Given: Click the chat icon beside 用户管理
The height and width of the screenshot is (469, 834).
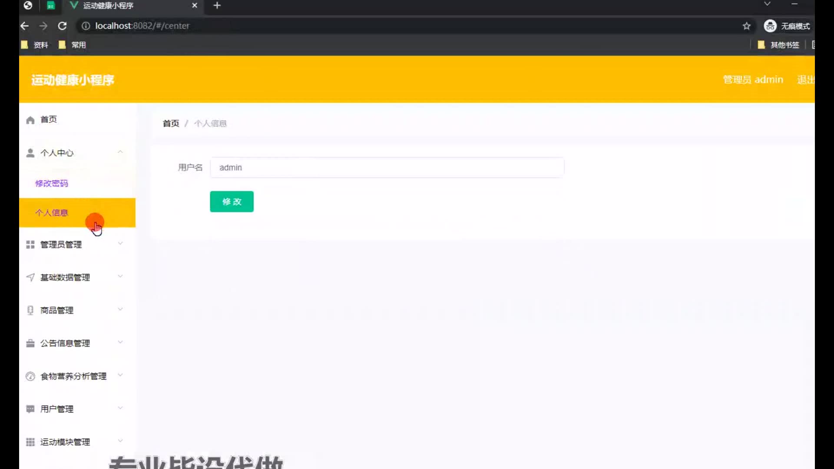Looking at the screenshot, I should (30, 409).
